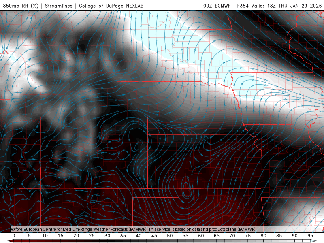This screenshot has width=324, height=243.
Task: Select the '40' label on the color scale
Action: 139,236
